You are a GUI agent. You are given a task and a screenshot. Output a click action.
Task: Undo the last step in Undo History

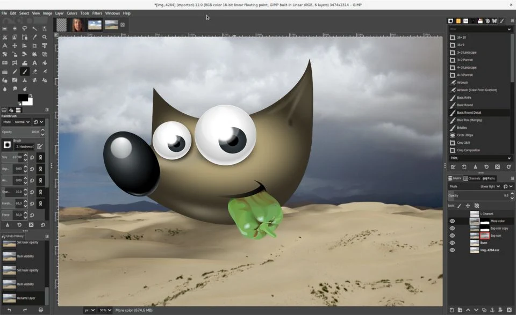(9, 310)
